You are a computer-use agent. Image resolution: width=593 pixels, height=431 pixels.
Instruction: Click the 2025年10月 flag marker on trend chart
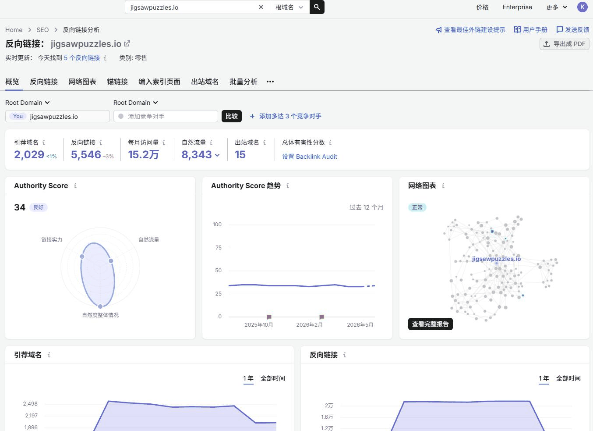pos(269,317)
